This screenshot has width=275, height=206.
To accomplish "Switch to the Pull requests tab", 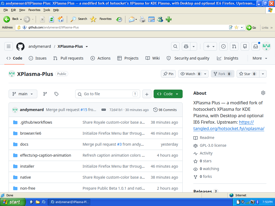I will [x=68, y=58].
